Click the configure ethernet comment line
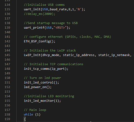 tap(68, 37)
